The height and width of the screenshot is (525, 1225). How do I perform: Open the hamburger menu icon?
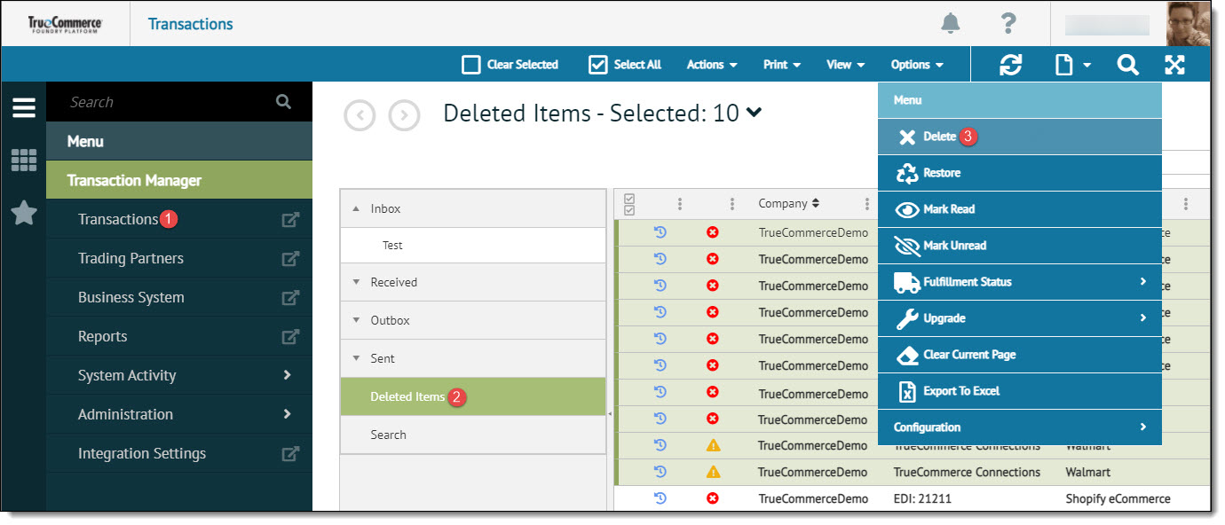coord(24,107)
